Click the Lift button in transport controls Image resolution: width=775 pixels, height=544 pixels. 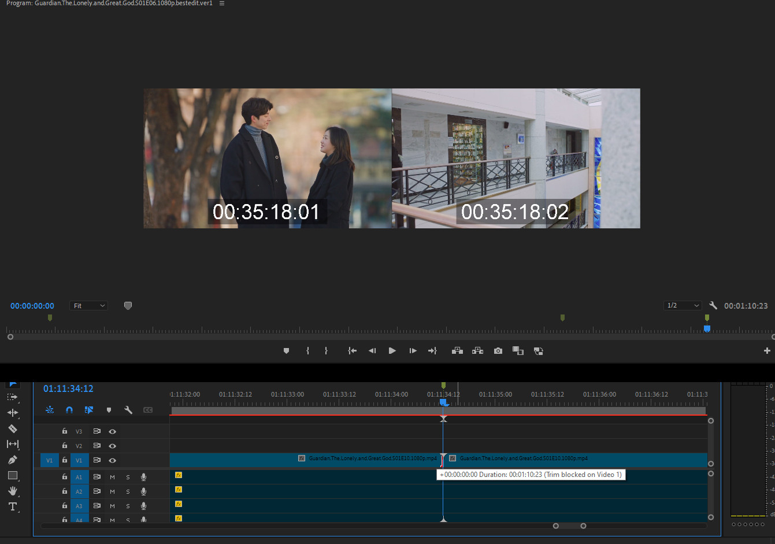(457, 351)
